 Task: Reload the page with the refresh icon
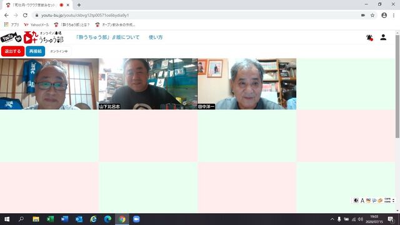point(25,15)
